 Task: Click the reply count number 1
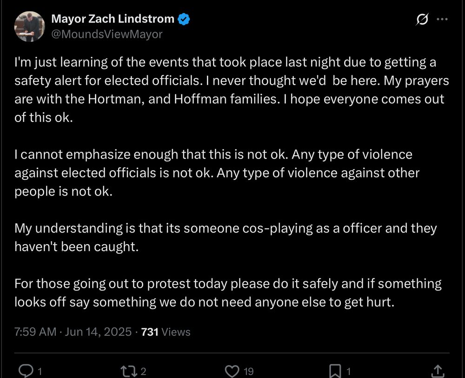(40, 372)
